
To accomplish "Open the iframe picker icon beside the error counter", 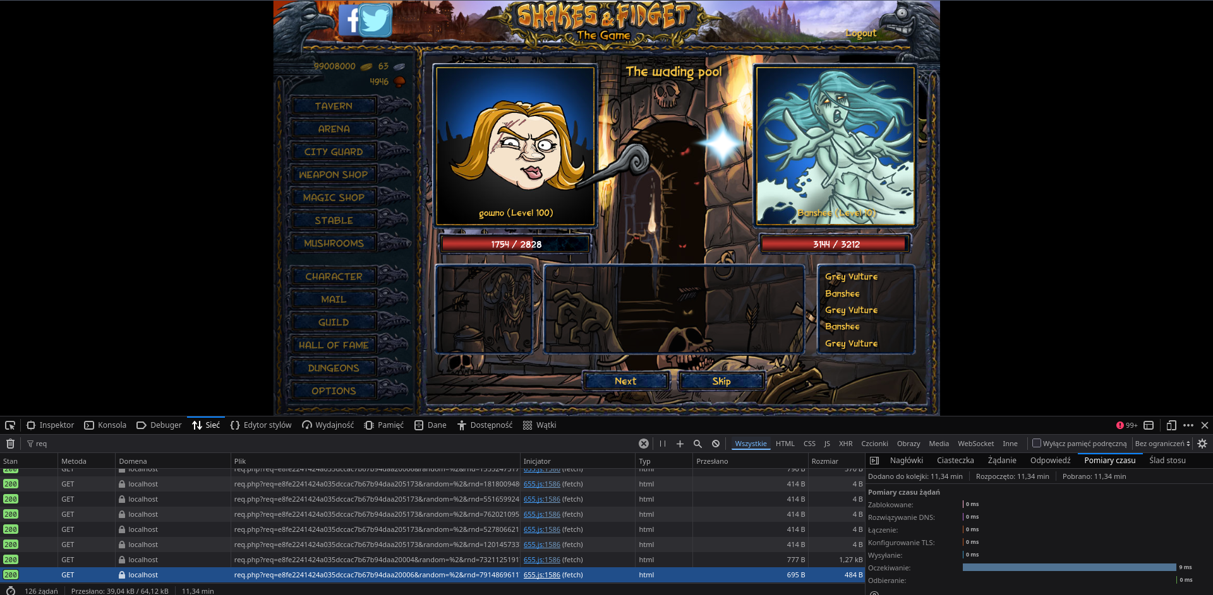I will pyautogui.click(x=1149, y=425).
